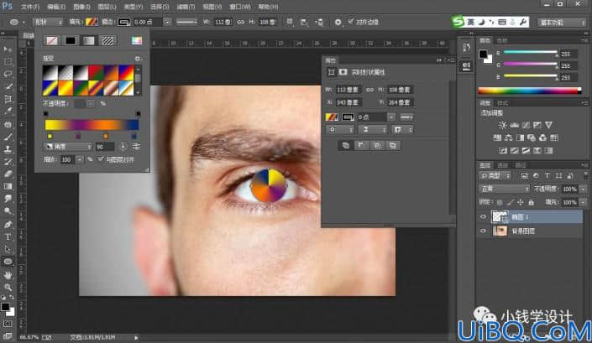This screenshot has height=343, width=592.
Task: Click the link width and height icon in options bar
Action: point(240,23)
